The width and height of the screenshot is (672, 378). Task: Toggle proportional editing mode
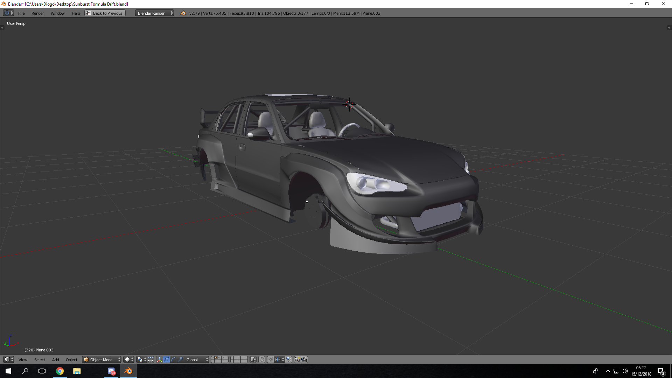(x=262, y=359)
